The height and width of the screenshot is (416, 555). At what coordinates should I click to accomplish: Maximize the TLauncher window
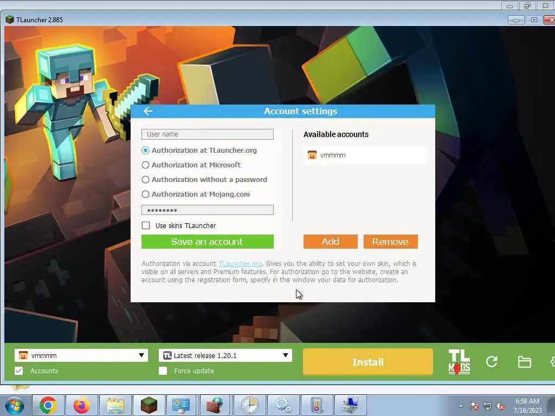pos(534,20)
